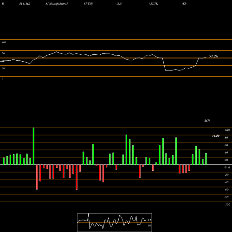Click the -80 label on the MR axis
Screen dimensions: 232x232
click(226, 197)
